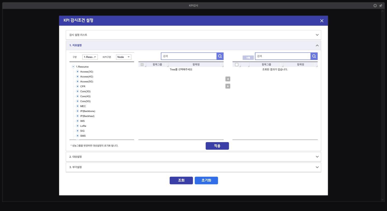Focus the left 검색 input field
Screen dimensions: 387x211
(x=189, y=56)
